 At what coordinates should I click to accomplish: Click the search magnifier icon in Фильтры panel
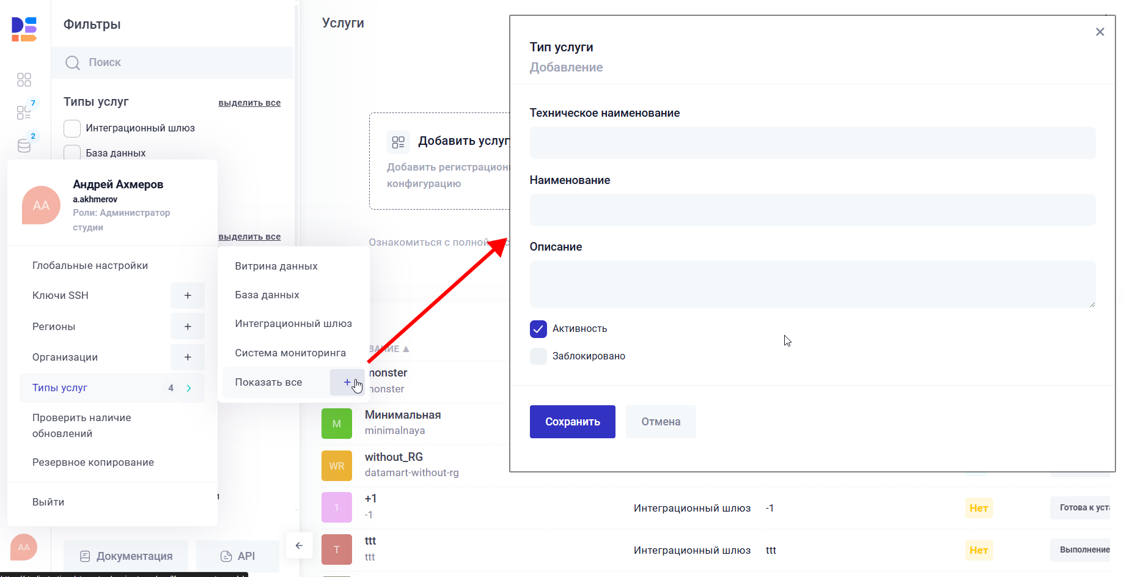click(x=72, y=62)
